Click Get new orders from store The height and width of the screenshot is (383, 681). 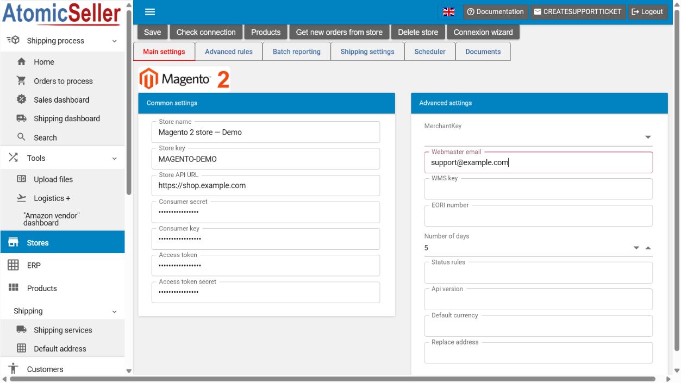[339, 32]
